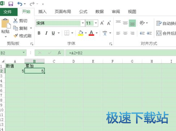Click the Paste clipboard icon

point(6,23)
